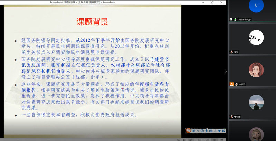Activate Sogou voice input microphone
The width and height of the screenshot is (276, 141).
click(206, 131)
